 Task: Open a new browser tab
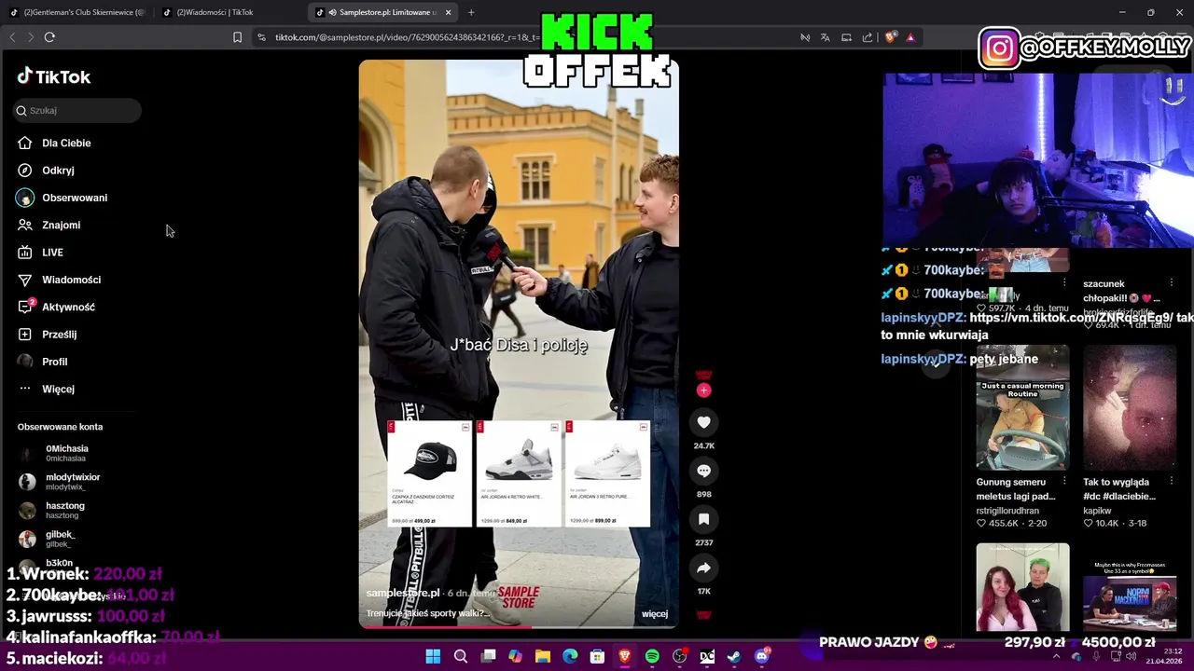471,12
